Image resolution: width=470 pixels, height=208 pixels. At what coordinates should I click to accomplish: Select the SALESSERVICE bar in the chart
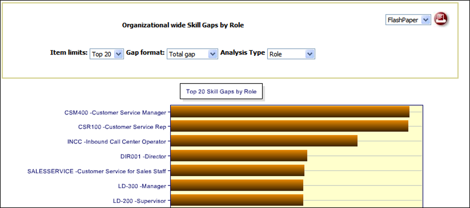(x=237, y=170)
